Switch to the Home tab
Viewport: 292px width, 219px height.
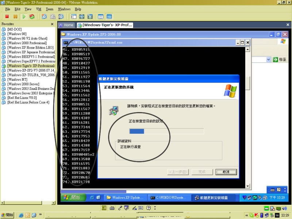pos(66,25)
